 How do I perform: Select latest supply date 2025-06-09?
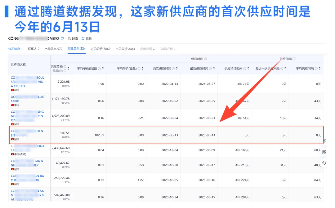point(207,150)
